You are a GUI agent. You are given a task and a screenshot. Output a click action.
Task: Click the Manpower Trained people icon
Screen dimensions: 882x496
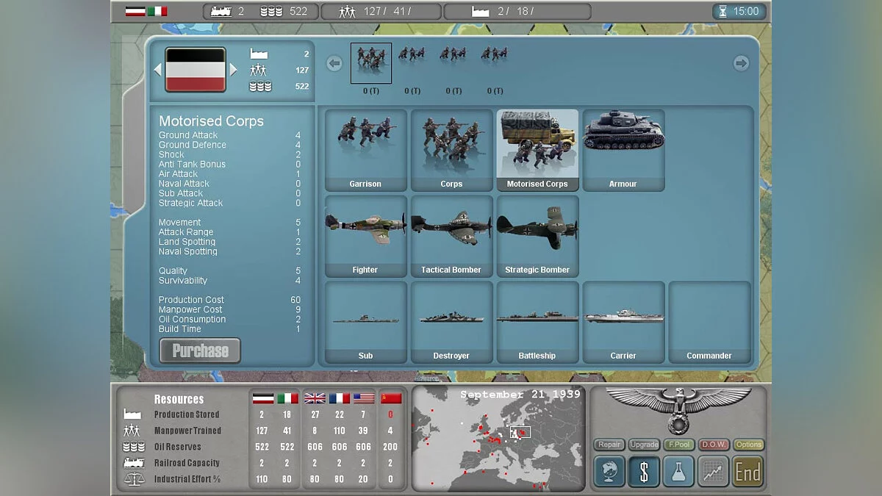point(132,431)
